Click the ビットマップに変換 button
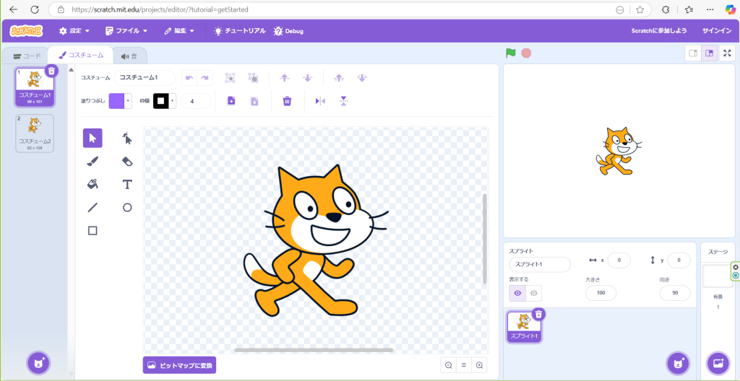The height and width of the screenshot is (381, 740). (179, 365)
